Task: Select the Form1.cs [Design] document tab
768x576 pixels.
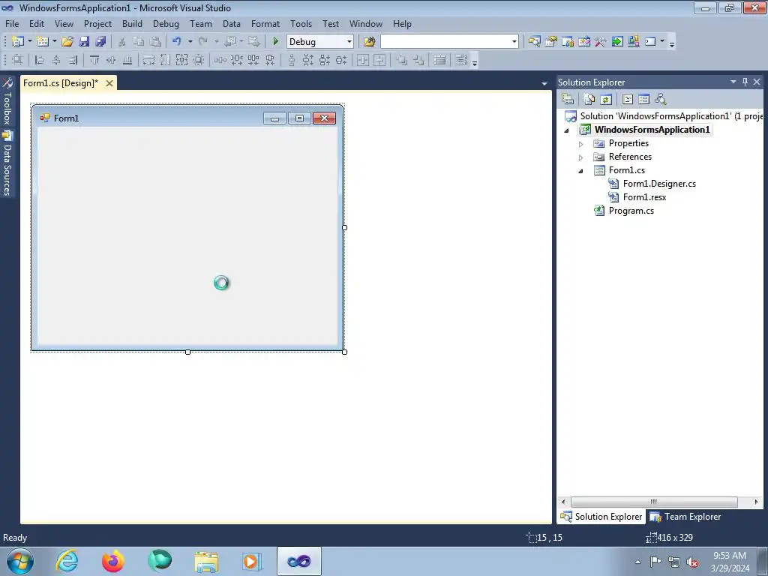Action: point(60,82)
